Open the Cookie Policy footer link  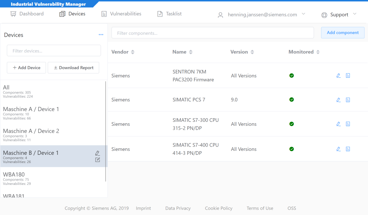[218, 208]
